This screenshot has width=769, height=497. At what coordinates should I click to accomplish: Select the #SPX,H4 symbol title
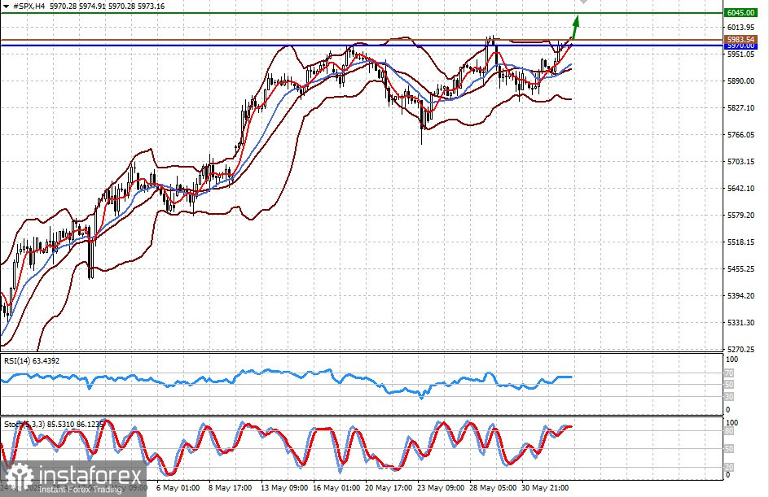(x=28, y=7)
